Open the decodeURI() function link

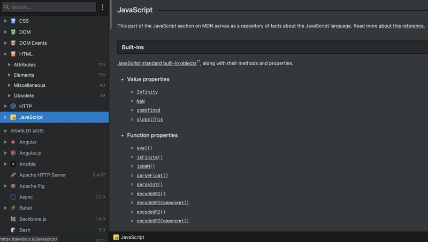[151, 193]
